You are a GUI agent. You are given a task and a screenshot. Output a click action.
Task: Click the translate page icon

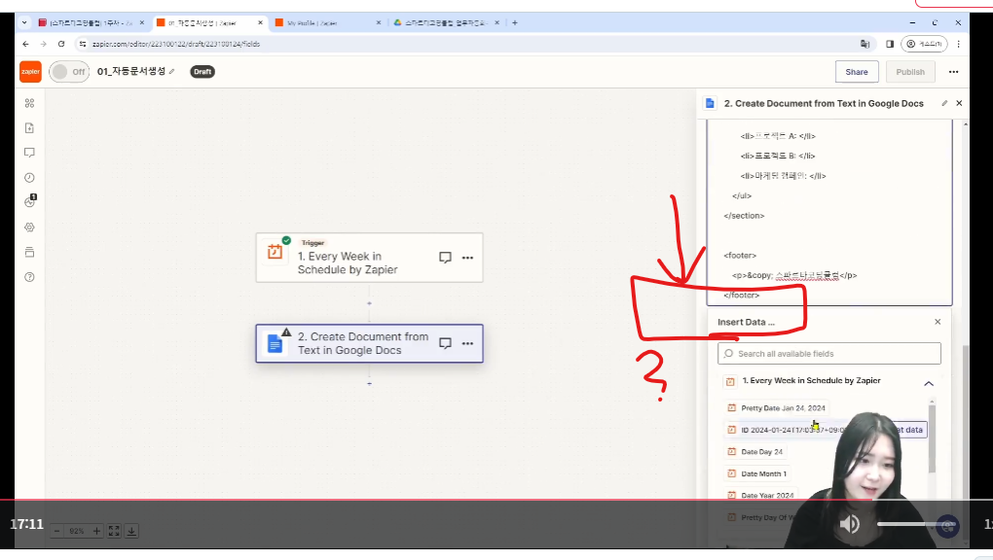click(x=864, y=44)
